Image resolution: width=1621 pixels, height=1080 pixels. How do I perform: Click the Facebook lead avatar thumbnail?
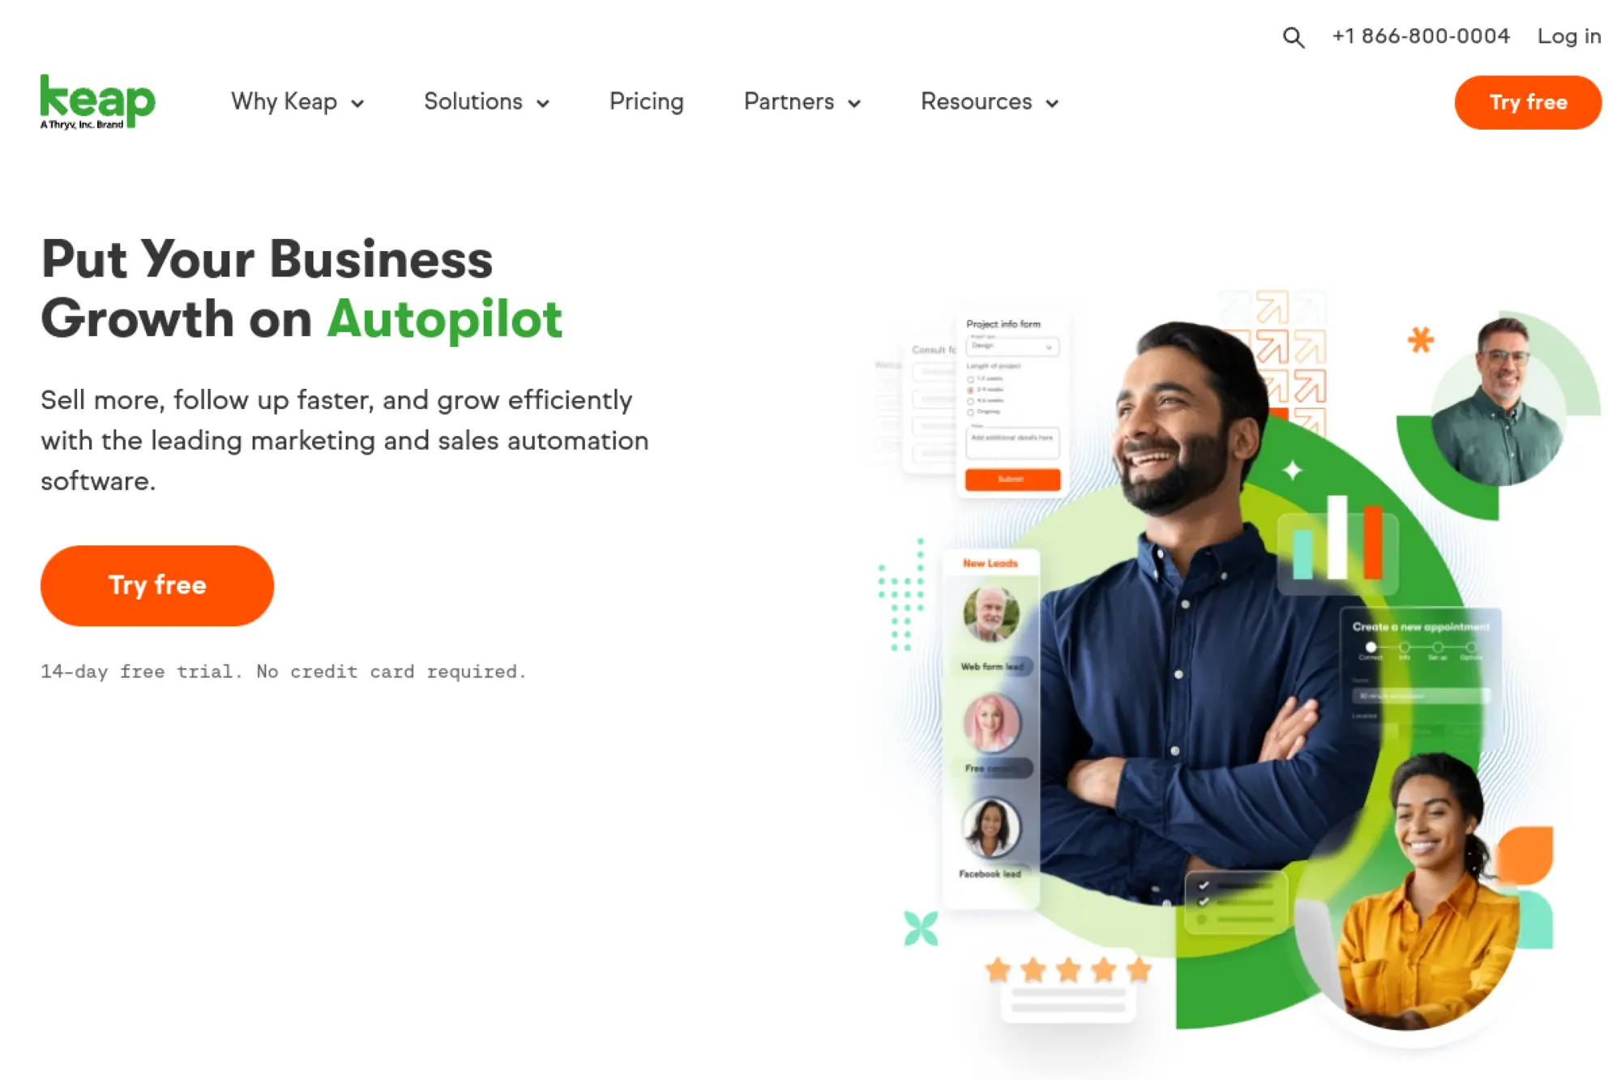coord(990,827)
